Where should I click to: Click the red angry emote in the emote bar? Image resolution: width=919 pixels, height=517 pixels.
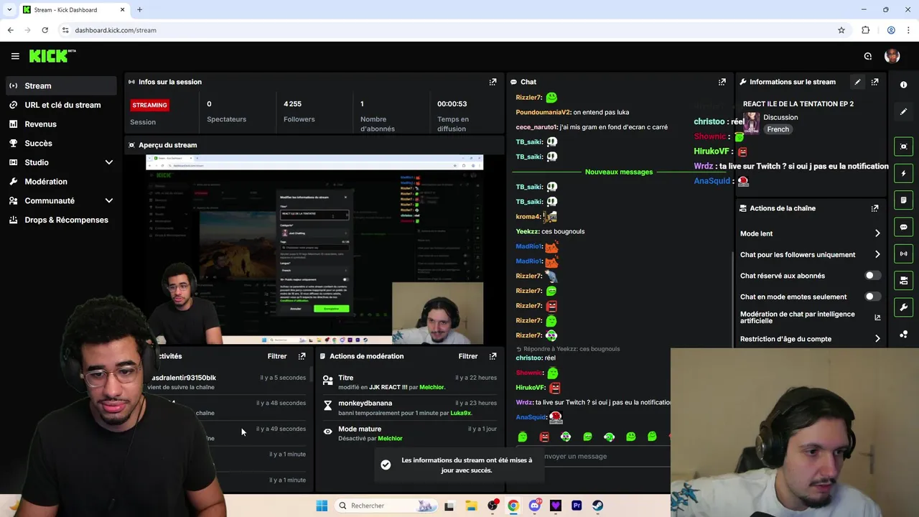[x=544, y=437]
